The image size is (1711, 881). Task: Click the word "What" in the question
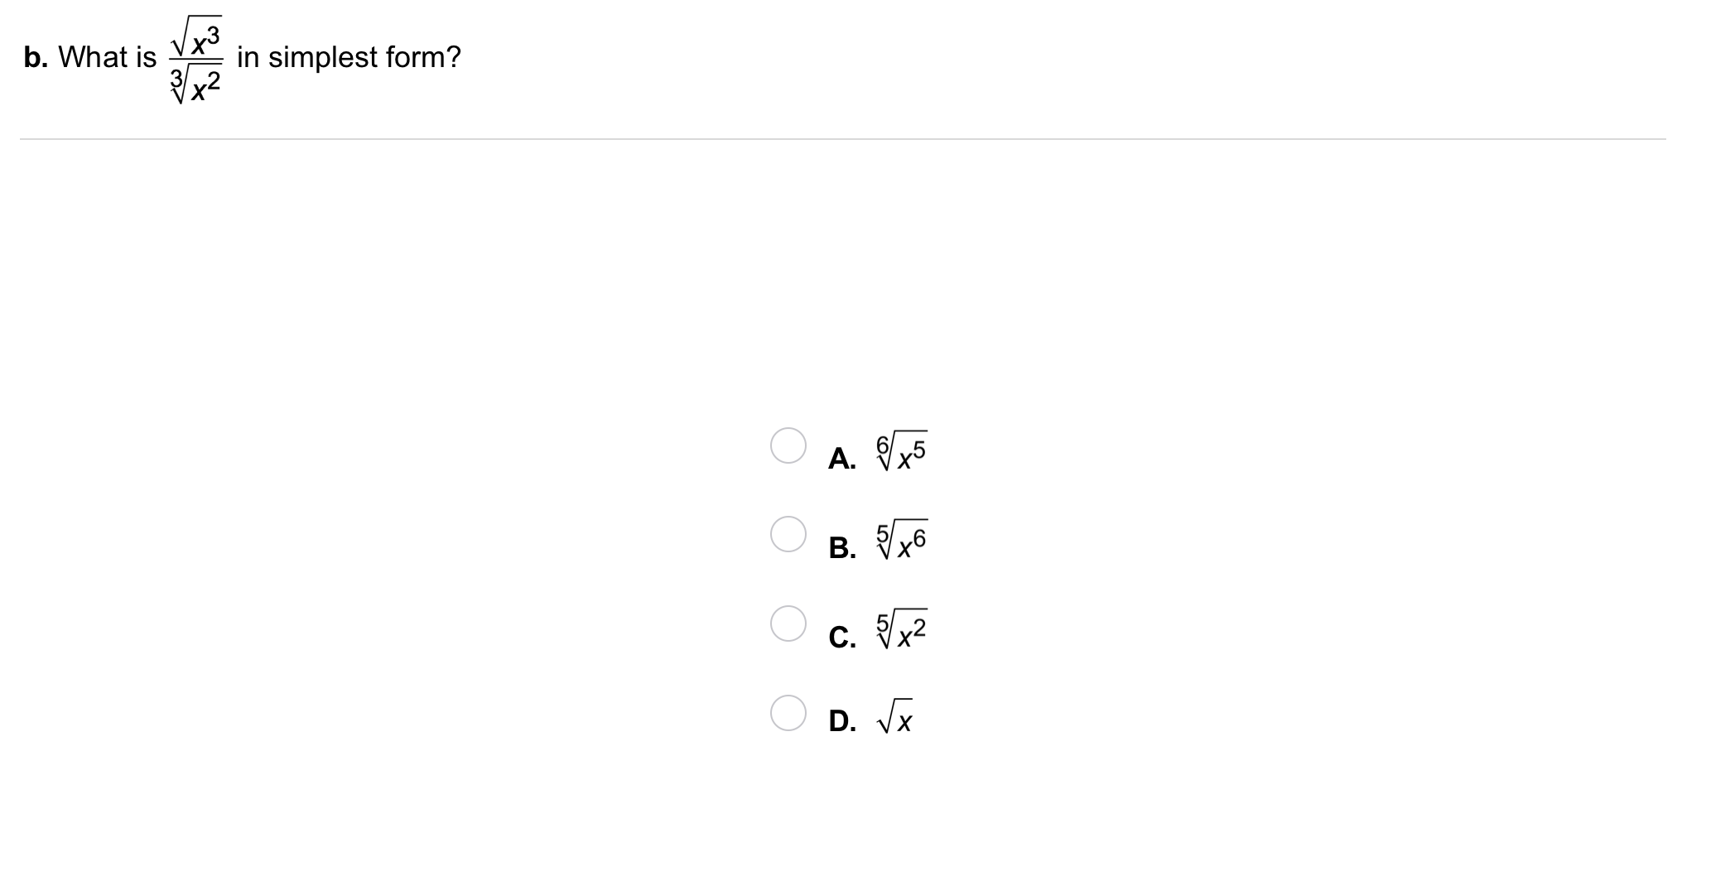90,57
